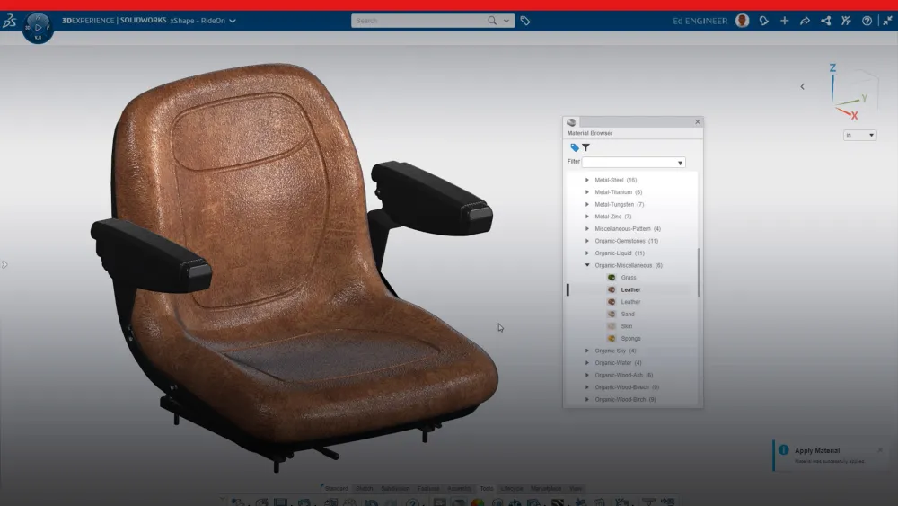Click the Material Browser scrollbar thumb

(x=699, y=272)
